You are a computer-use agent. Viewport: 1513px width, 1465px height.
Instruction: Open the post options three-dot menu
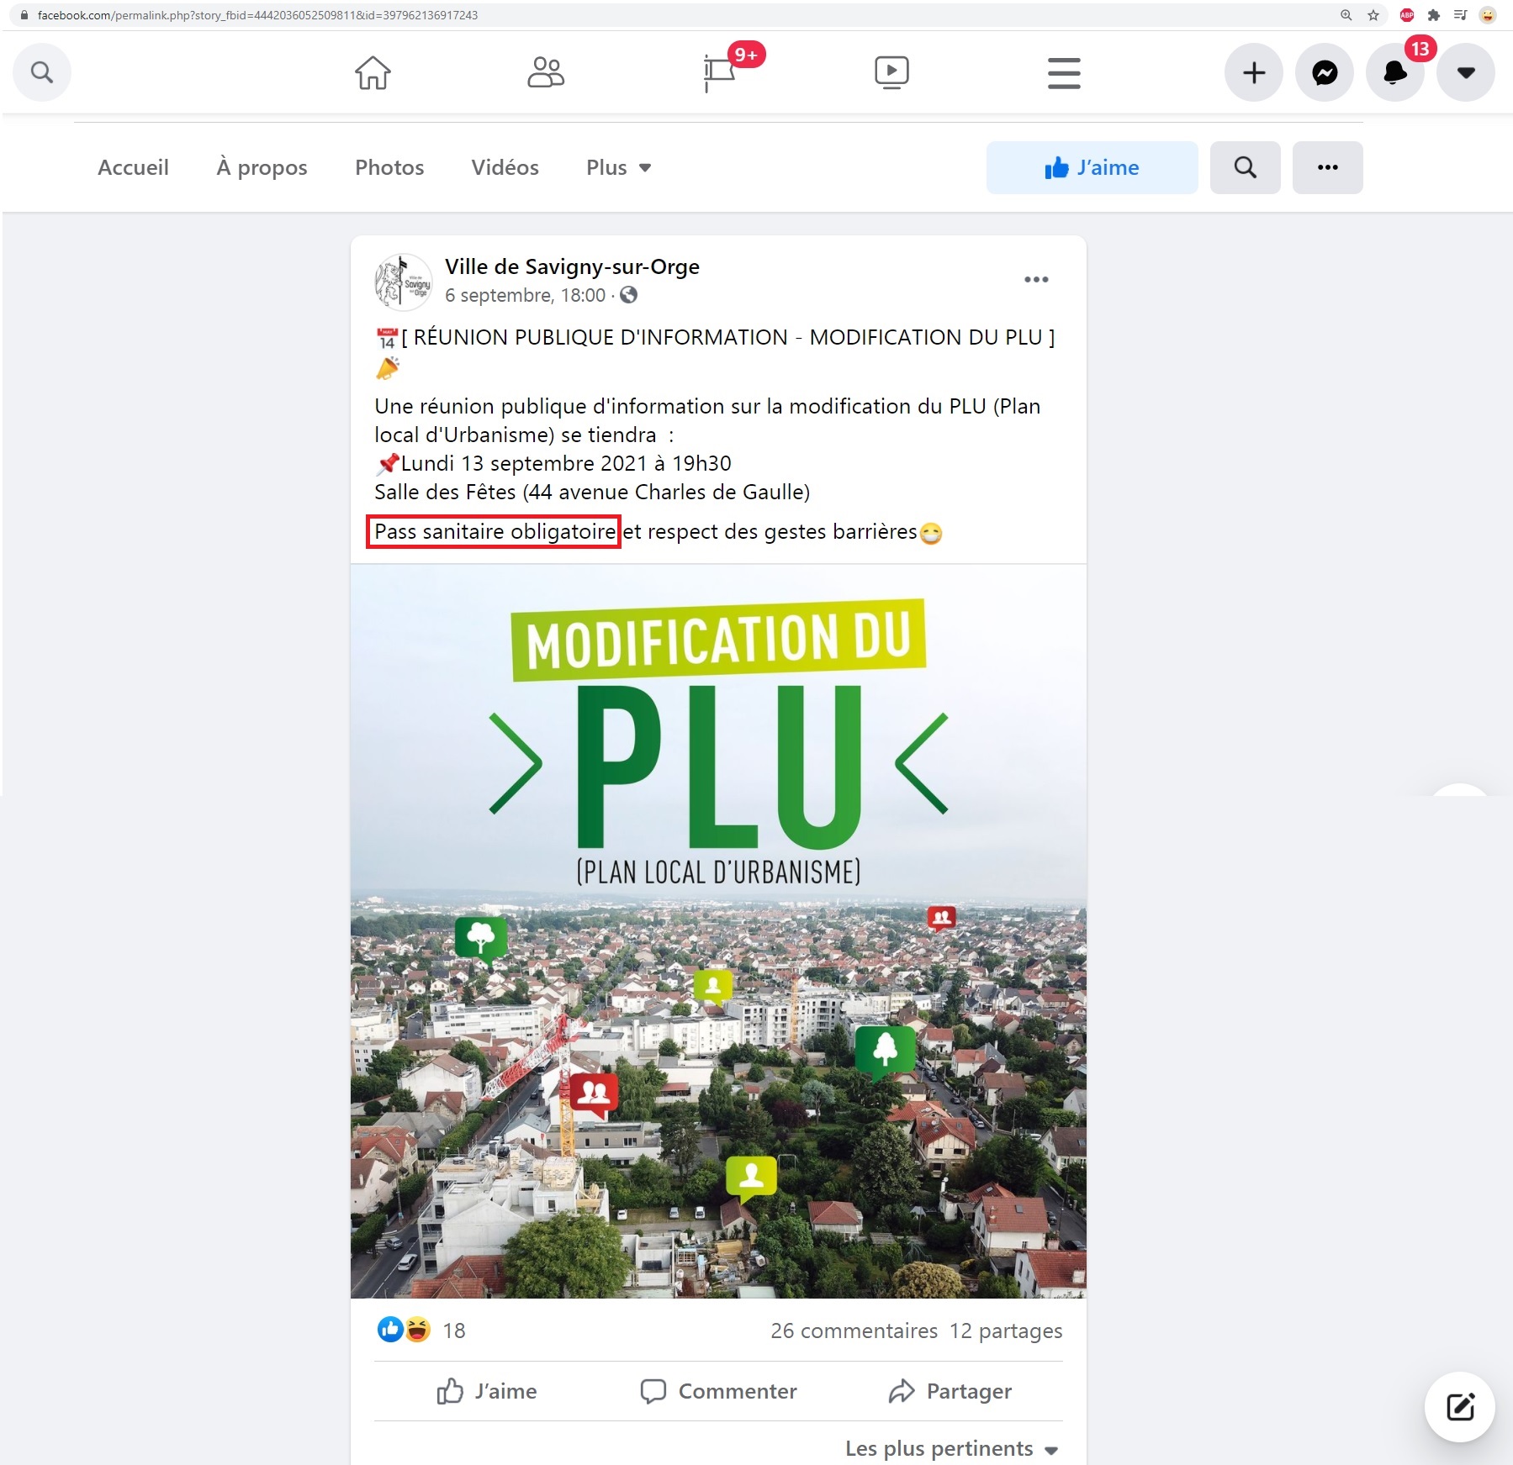click(x=1035, y=280)
